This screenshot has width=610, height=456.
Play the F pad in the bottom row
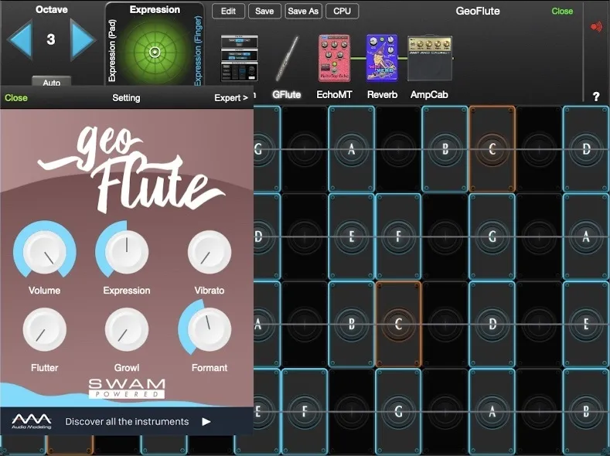click(305, 411)
